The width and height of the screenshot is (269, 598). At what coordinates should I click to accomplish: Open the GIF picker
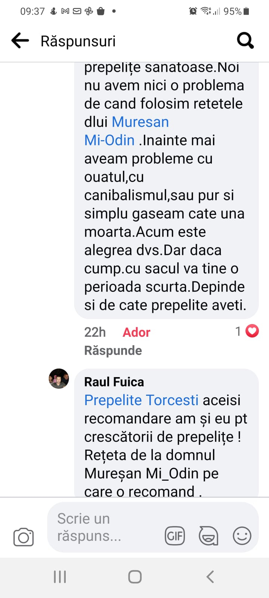(x=175, y=536)
